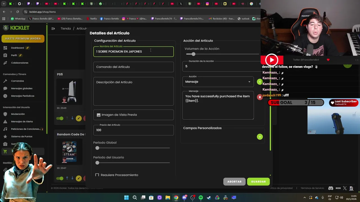This screenshot has height=202, width=360.
Task: Toggle the PS5 item enabled switch
Action: pyautogui.click(x=60, y=118)
